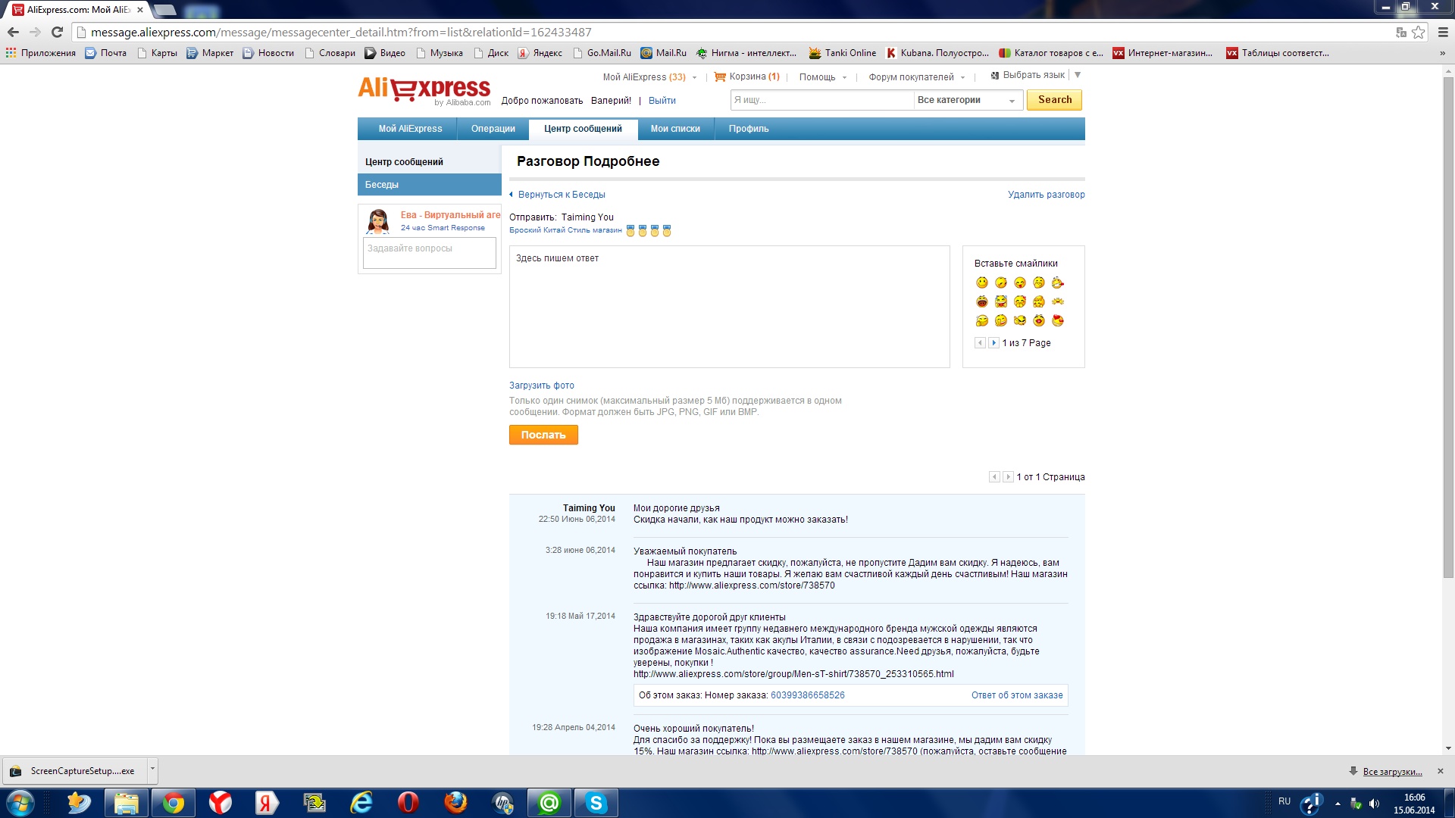Click Вернуться к Беседы link
Screen dimensions: 1455x818
click(x=562, y=195)
